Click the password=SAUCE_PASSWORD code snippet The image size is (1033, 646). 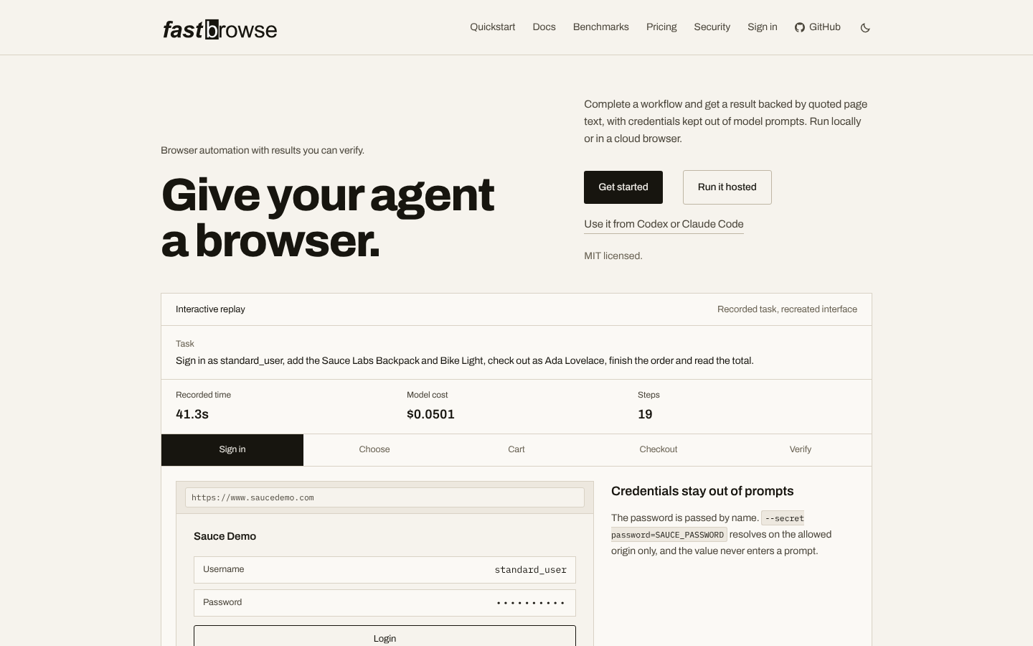click(669, 535)
